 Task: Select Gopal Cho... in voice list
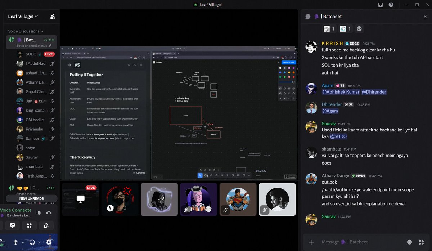(35, 91)
